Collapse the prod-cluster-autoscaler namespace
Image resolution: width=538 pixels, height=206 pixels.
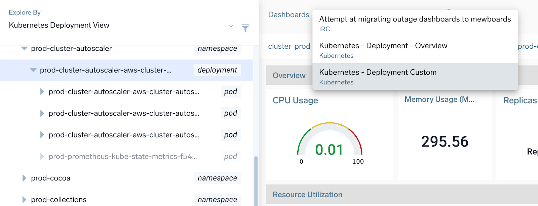tap(24, 49)
